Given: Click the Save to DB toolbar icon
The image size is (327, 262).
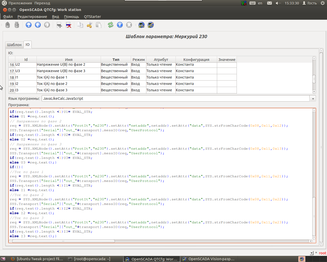Looking at the screenshot, I should click(17, 25).
